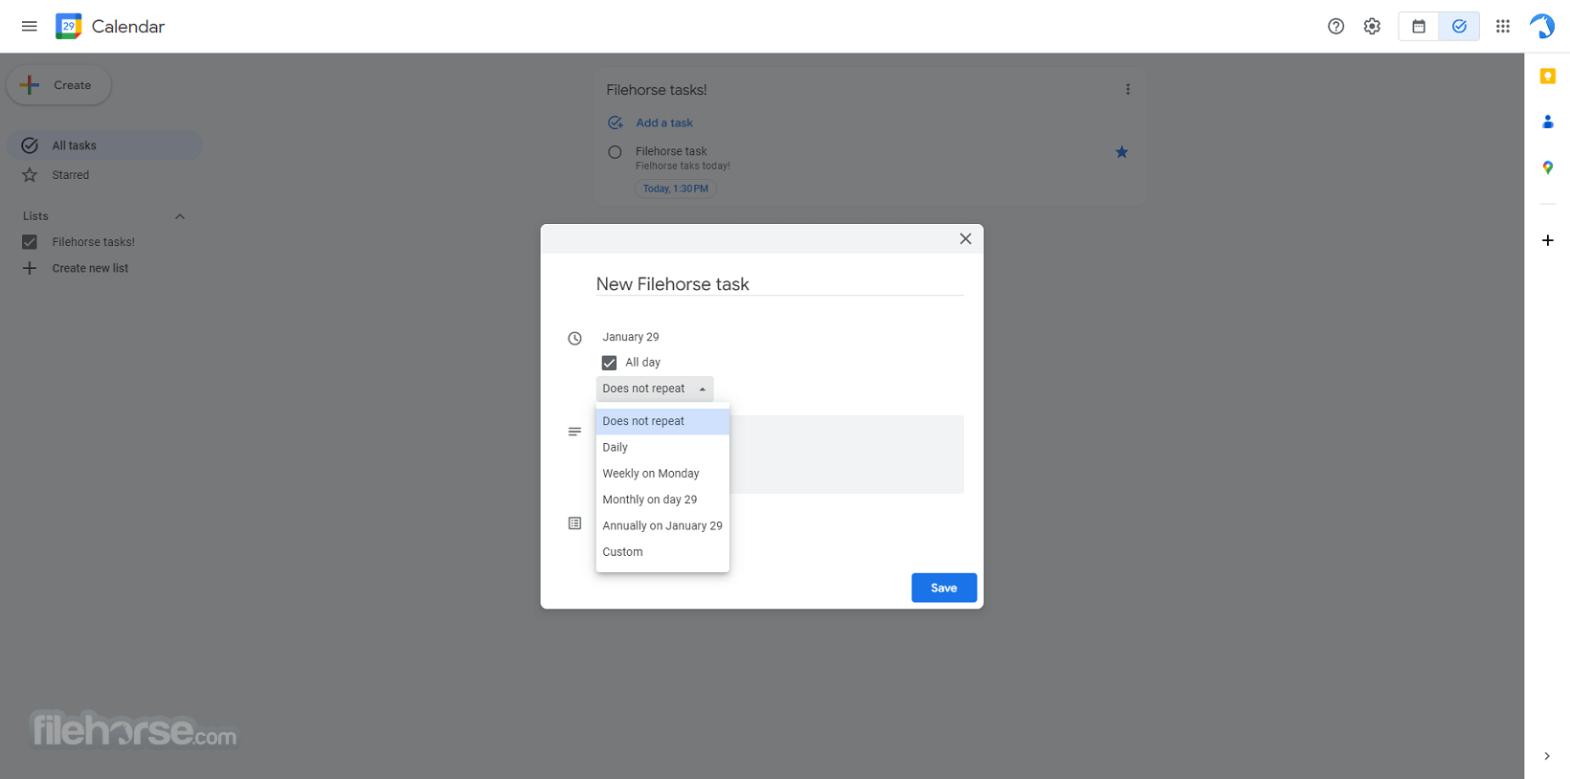Click the clock icon in task dialog
Viewport: 1570px width, 779px height.
(574, 338)
